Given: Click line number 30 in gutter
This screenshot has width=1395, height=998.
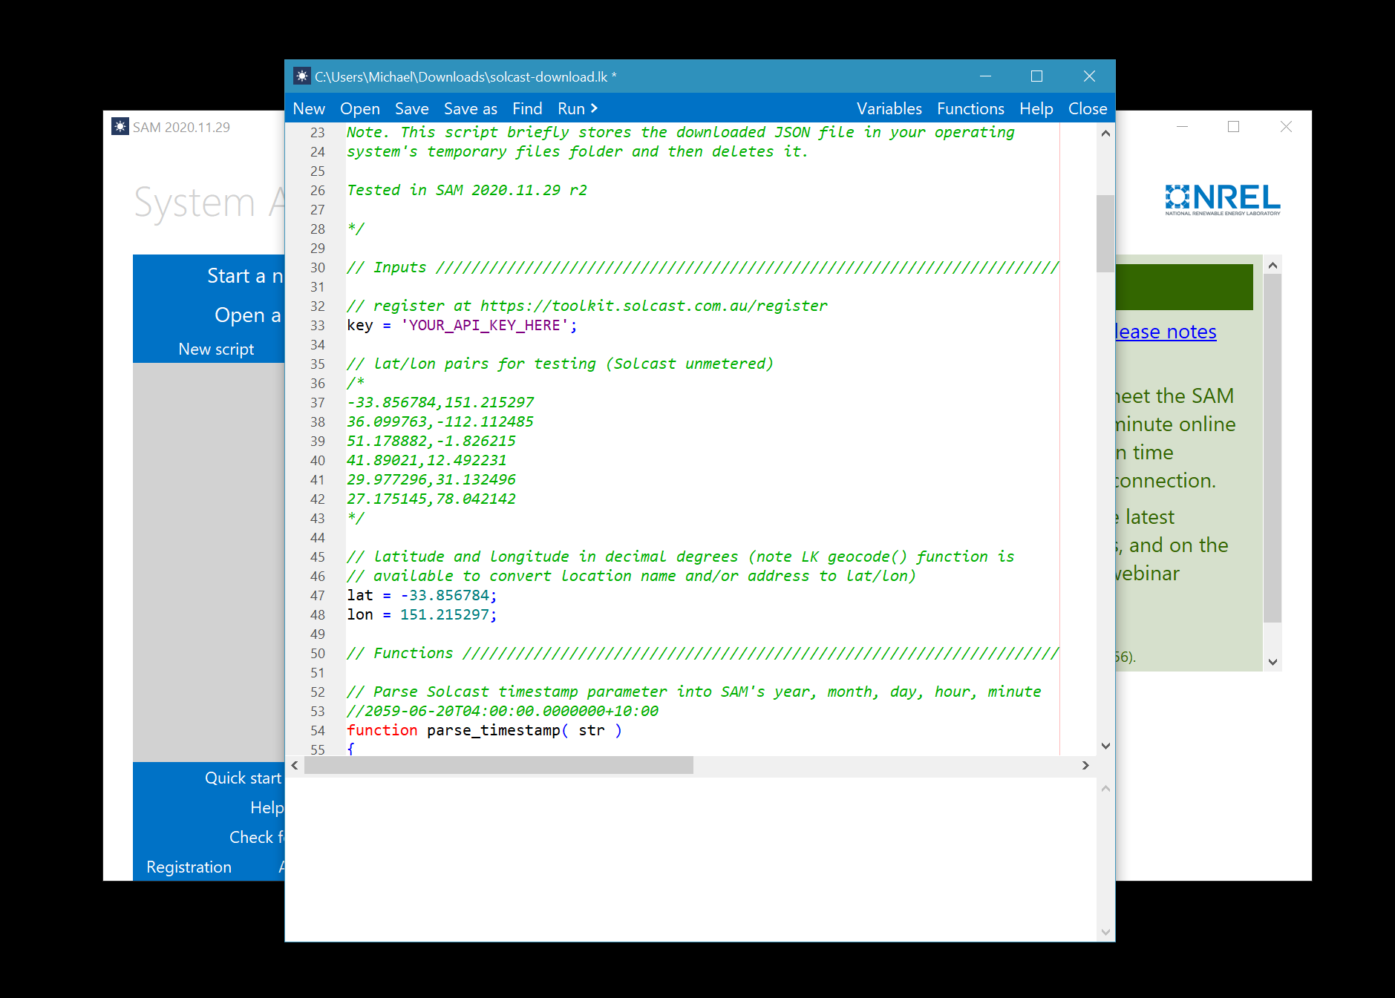Looking at the screenshot, I should click(317, 267).
